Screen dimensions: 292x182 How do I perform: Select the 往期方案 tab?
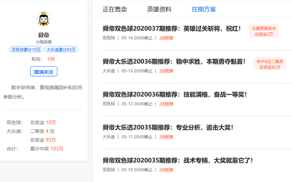(204, 9)
